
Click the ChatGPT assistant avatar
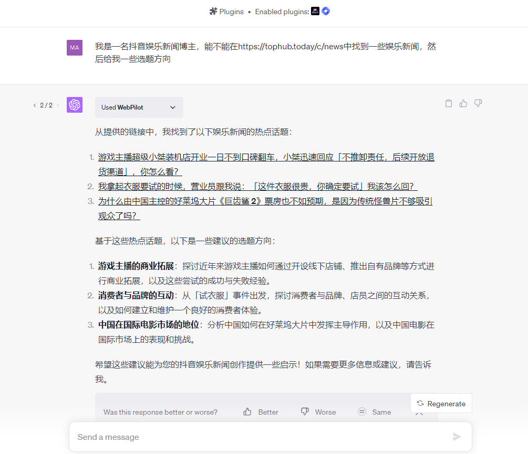click(x=75, y=105)
